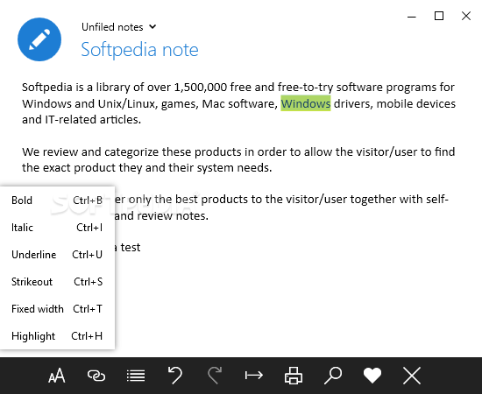The width and height of the screenshot is (482, 394).
Task: Select Highlight in the formatting menu
Action: tap(57, 336)
